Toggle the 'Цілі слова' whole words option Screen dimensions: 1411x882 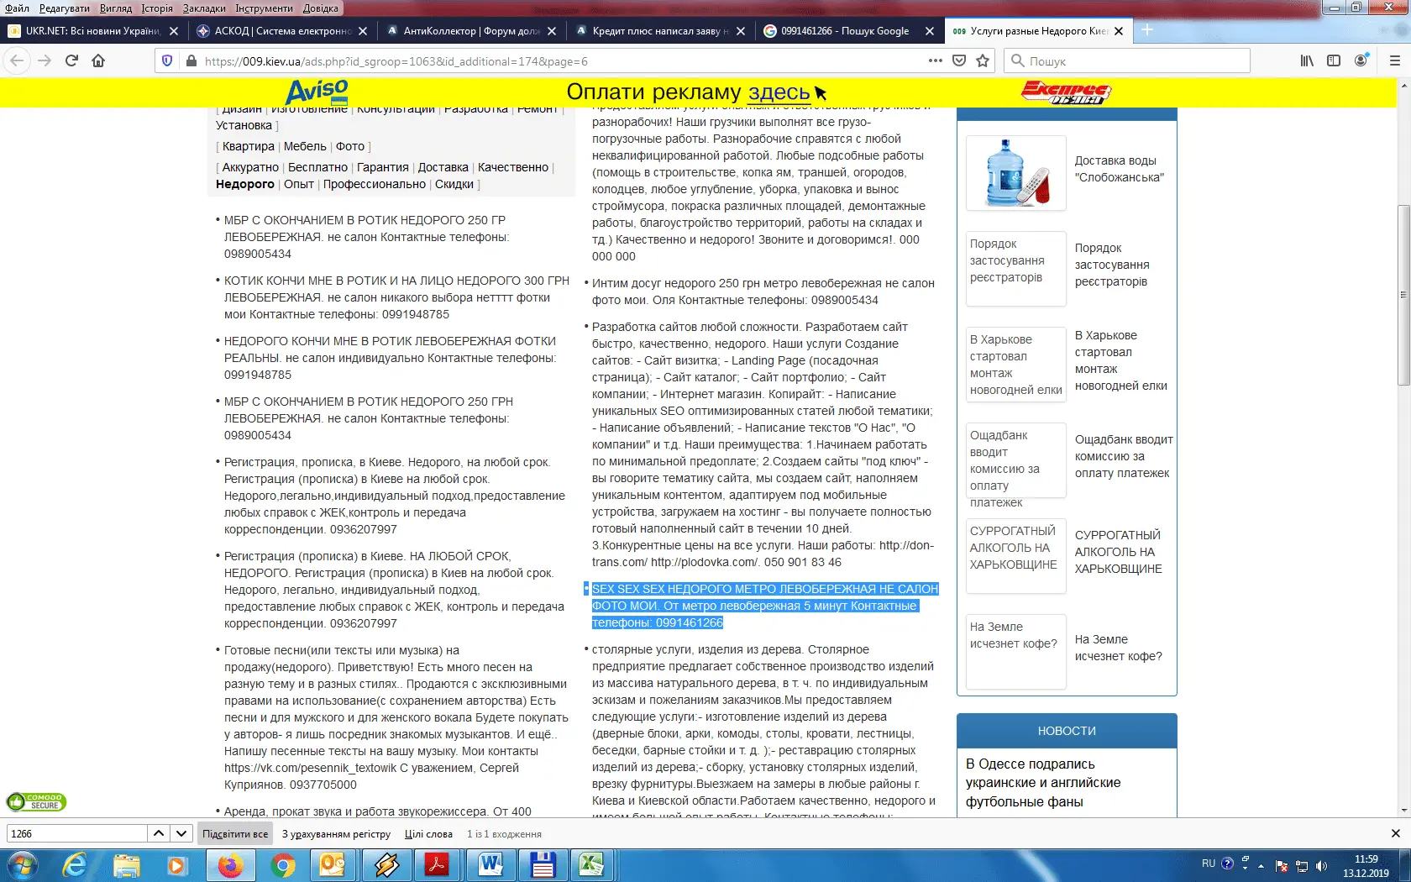click(428, 834)
